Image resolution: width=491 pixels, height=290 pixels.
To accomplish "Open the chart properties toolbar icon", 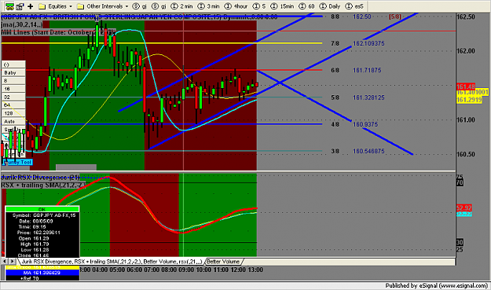I will coord(20,6).
